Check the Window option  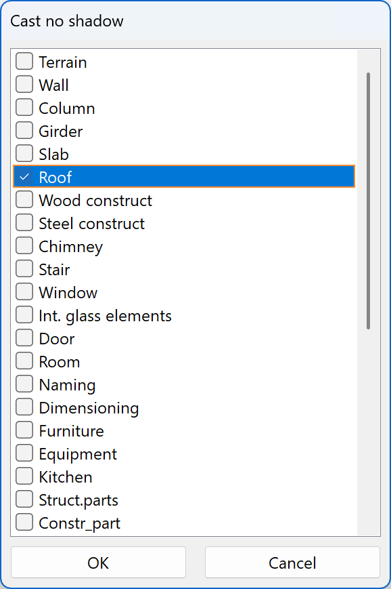tap(24, 291)
